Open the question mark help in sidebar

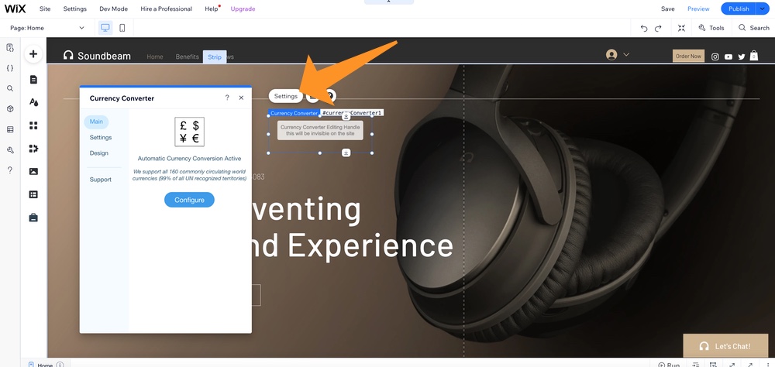pos(10,170)
